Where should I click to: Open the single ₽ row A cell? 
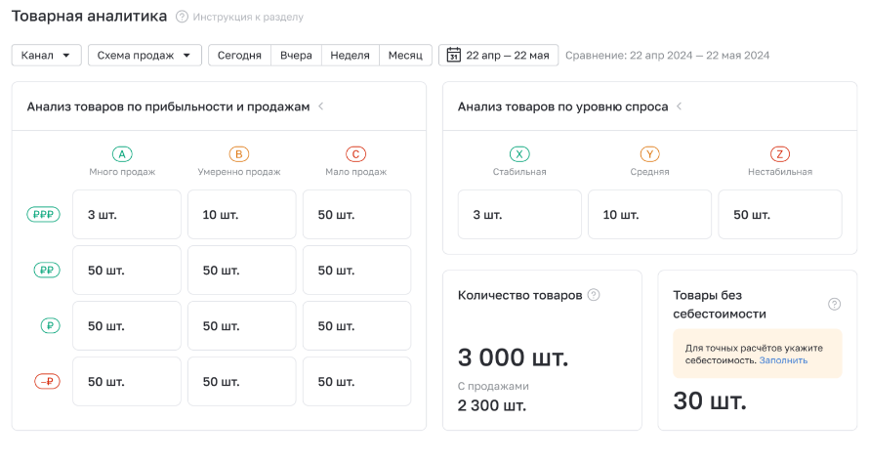point(127,325)
